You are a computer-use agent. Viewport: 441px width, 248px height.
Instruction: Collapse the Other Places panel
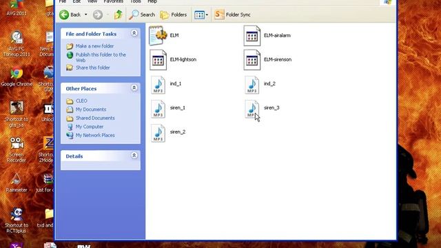pyautogui.click(x=134, y=87)
